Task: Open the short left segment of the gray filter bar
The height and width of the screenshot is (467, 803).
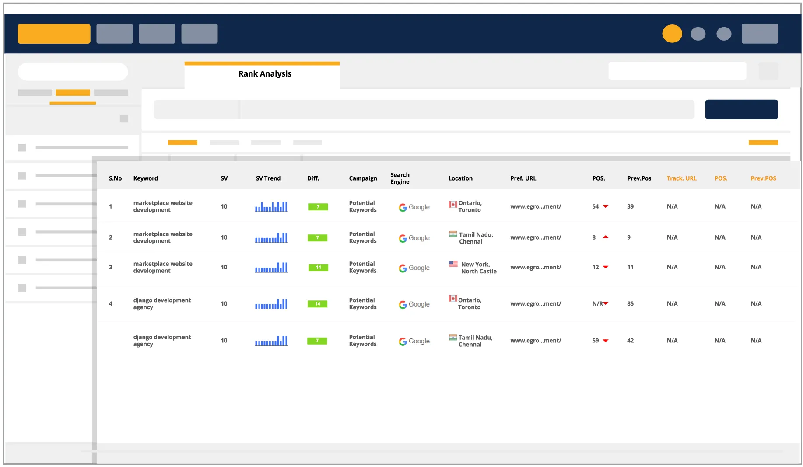Action: [196, 109]
